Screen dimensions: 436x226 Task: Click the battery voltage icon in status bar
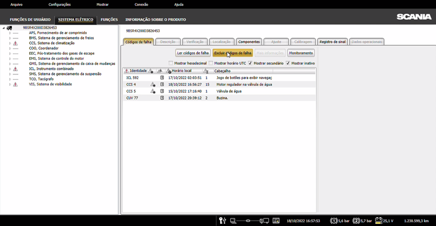pyautogui.click(x=379, y=221)
